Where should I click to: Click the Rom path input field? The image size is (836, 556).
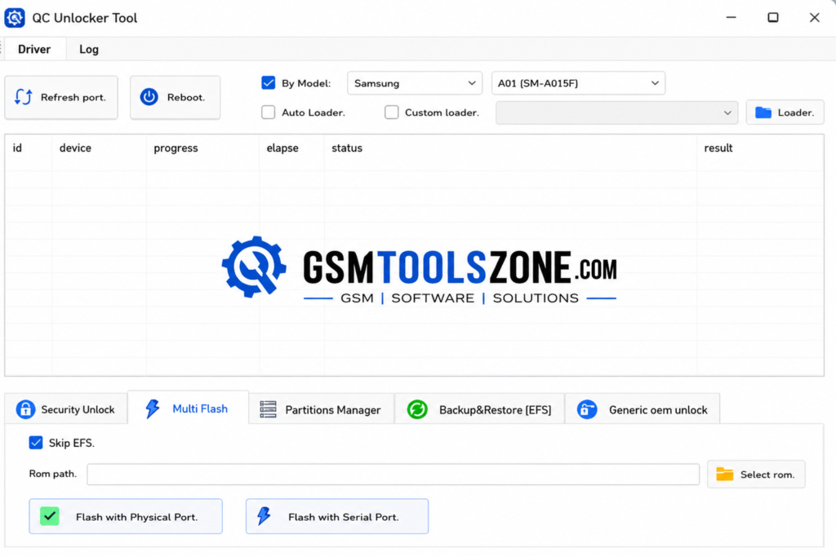[x=393, y=474]
